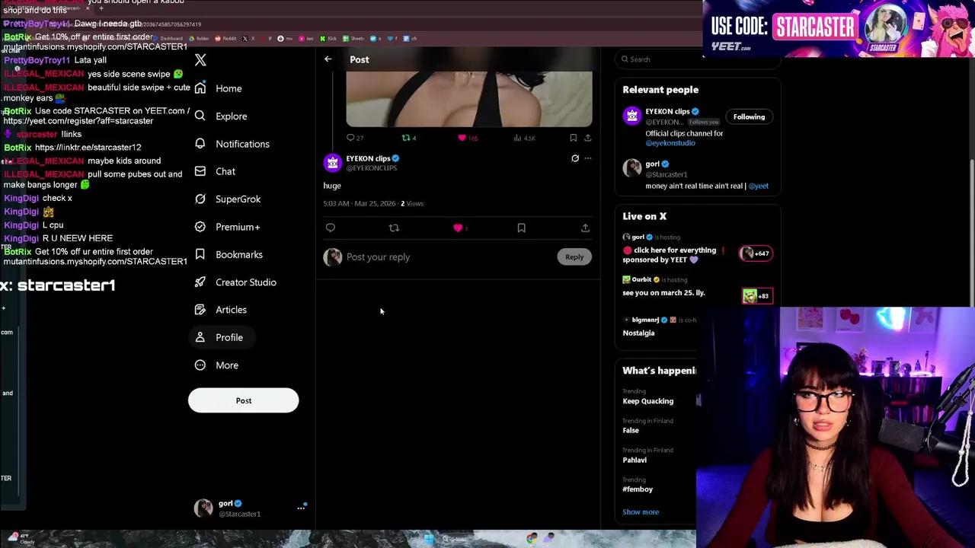Open SuperGrok from the sidebar
Viewport: 975px width, 548px height.
(227, 199)
